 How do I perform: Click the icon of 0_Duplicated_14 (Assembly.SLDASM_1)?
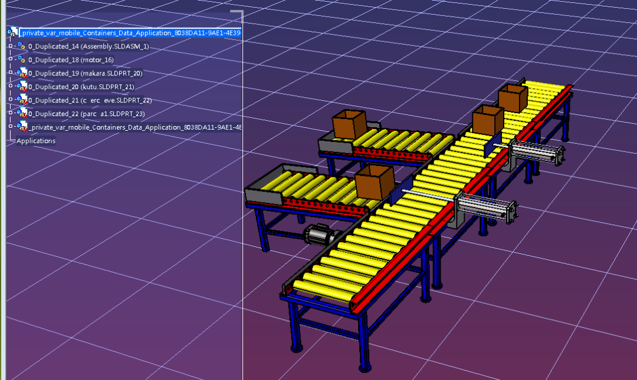click(x=22, y=46)
